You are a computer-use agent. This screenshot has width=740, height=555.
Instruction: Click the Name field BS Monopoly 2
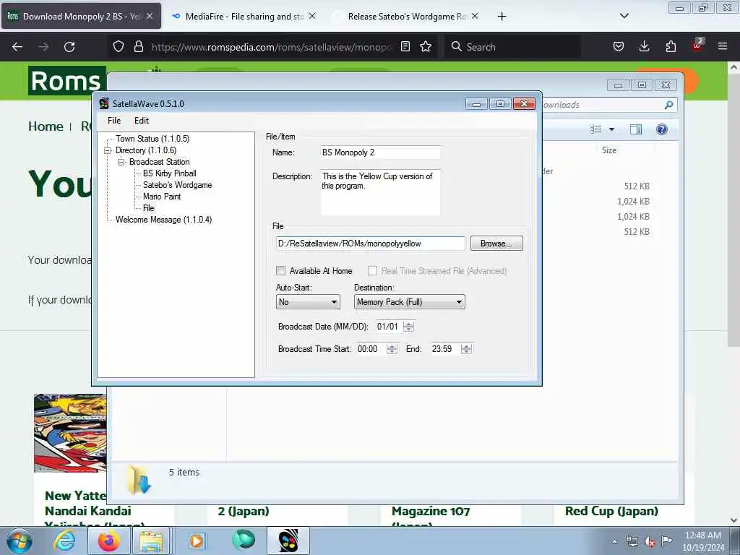click(x=380, y=152)
